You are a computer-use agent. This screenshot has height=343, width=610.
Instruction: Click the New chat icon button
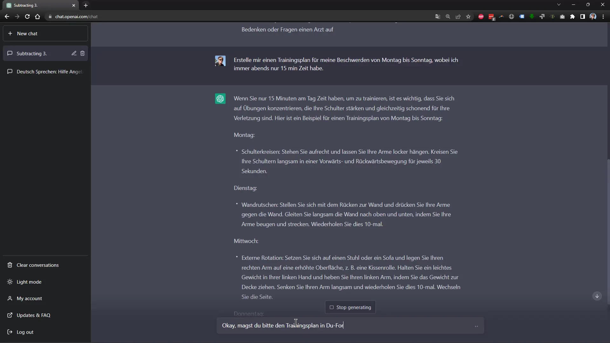(10, 33)
